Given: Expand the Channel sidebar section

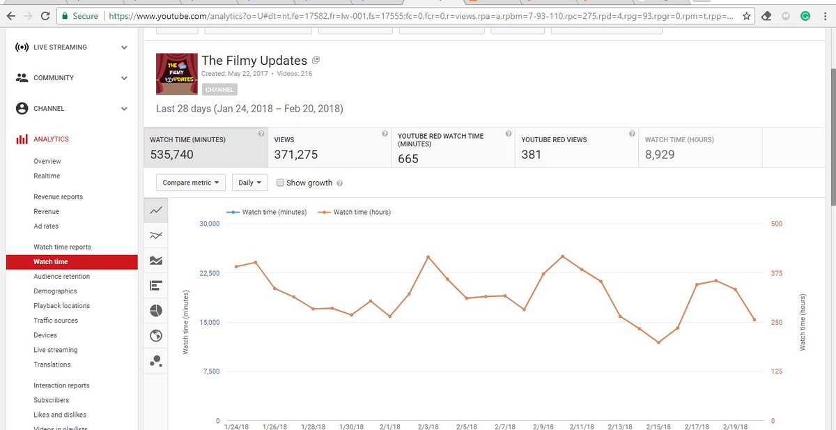Looking at the screenshot, I should tap(124, 109).
